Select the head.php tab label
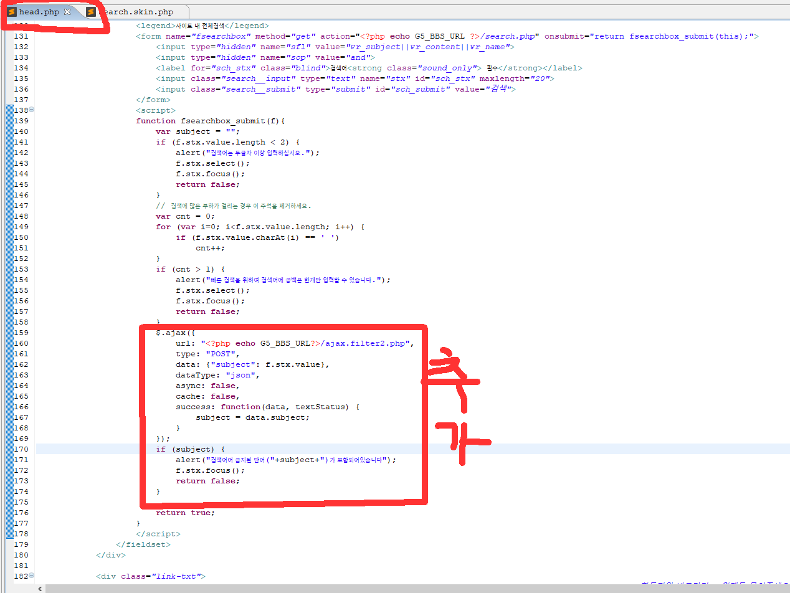The height and width of the screenshot is (593, 790). (x=39, y=12)
